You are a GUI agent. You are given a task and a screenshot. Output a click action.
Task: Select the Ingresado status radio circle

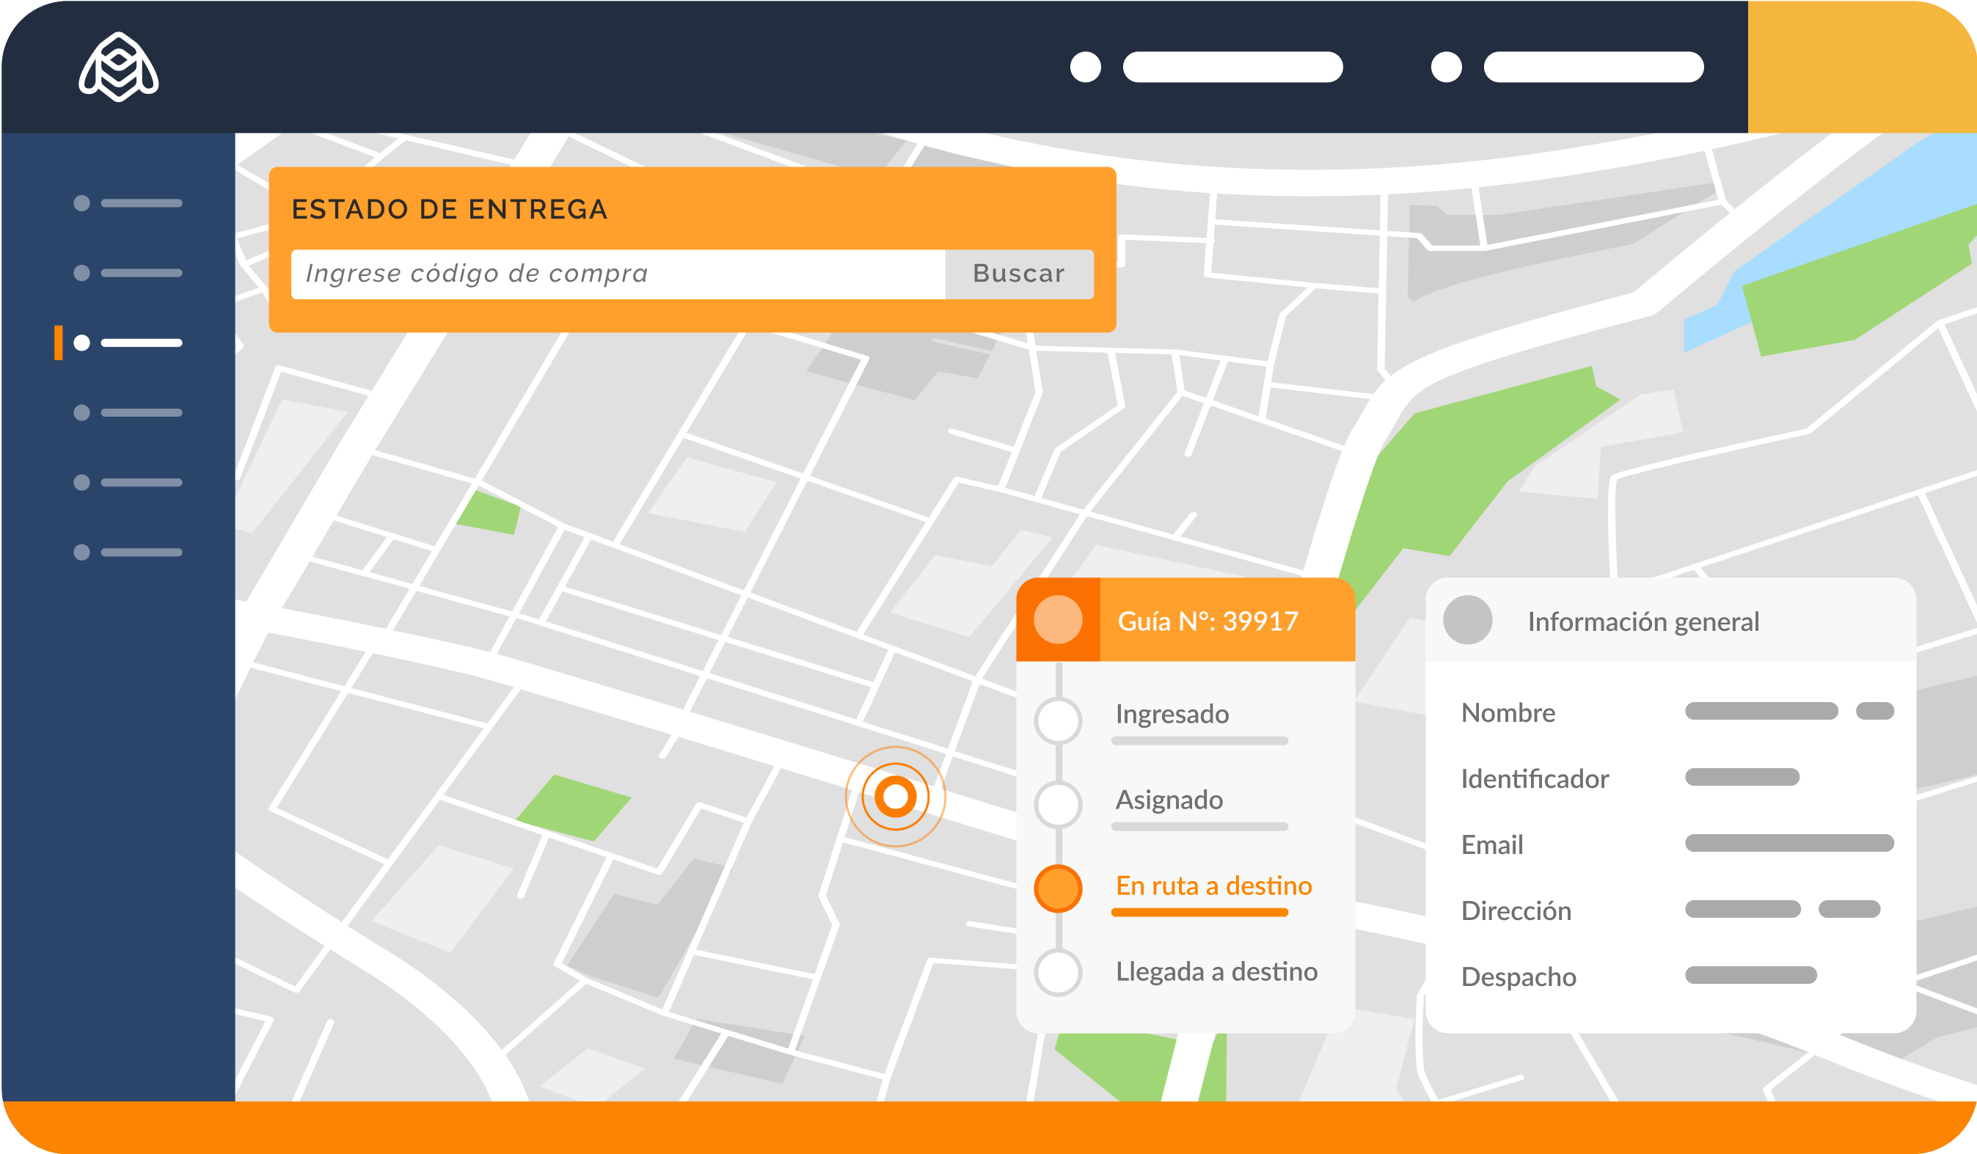[1059, 720]
